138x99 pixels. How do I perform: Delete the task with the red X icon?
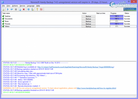[24, 9]
